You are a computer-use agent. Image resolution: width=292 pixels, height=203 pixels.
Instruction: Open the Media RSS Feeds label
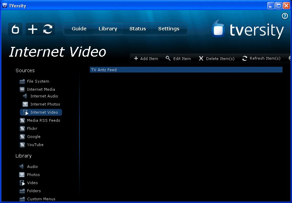pos(44,120)
